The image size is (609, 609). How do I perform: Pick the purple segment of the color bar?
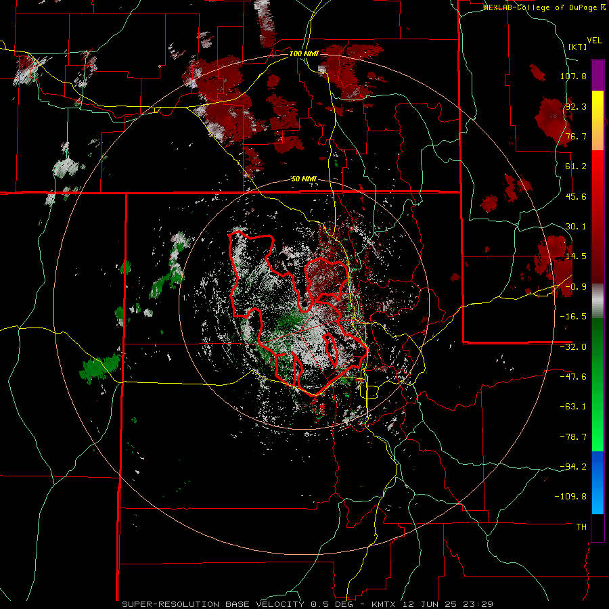point(597,75)
